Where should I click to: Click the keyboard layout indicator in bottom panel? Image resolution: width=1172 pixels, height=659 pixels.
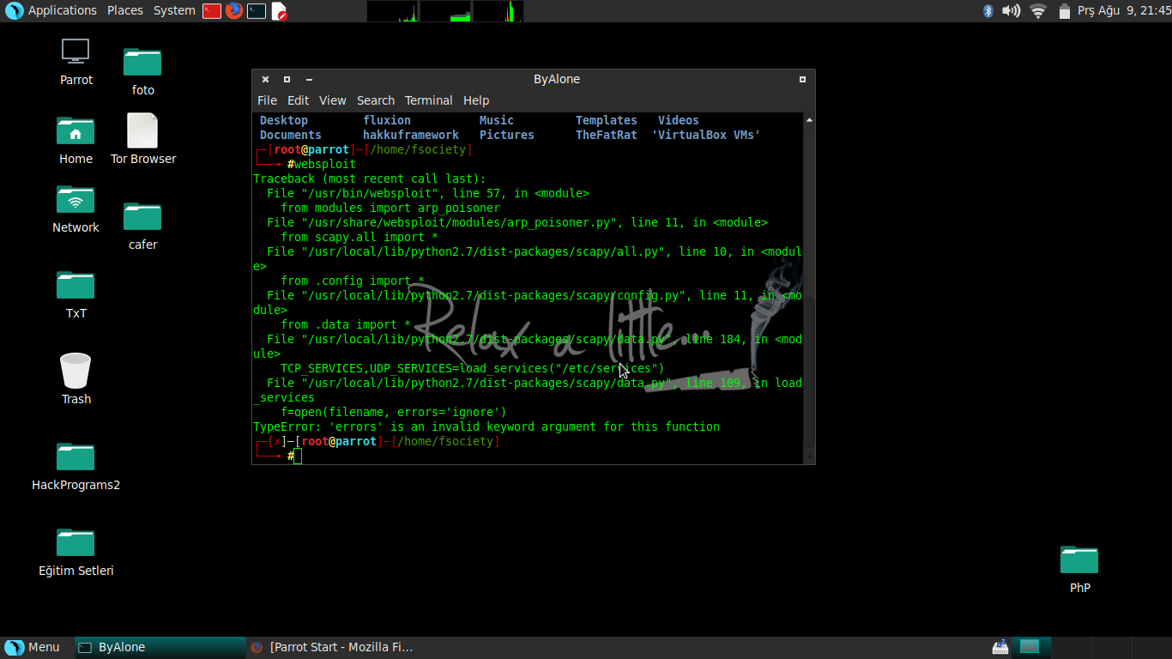point(1000,647)
